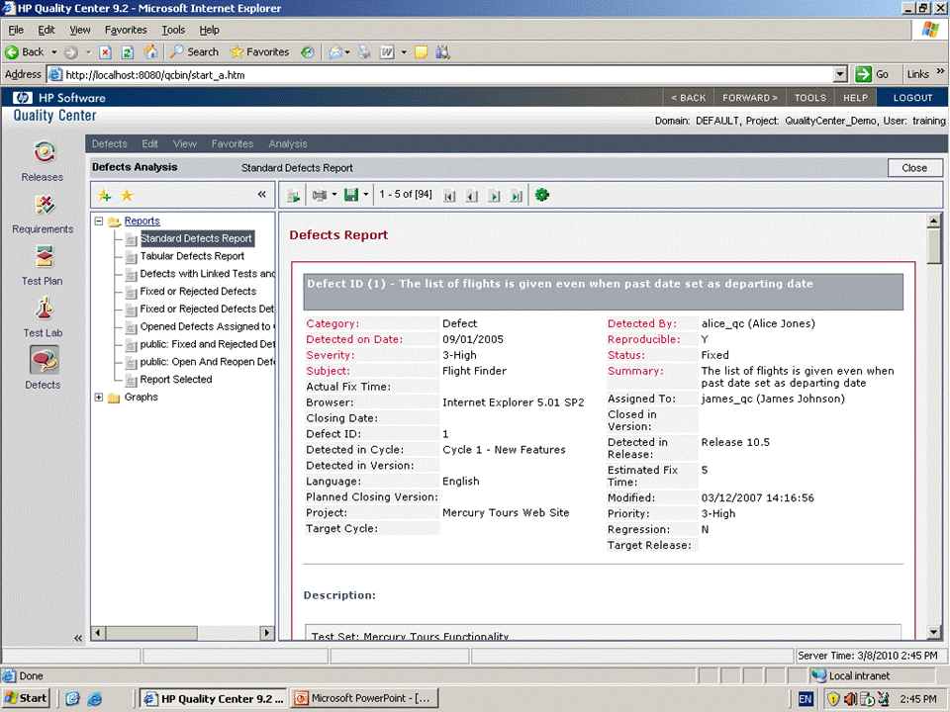The image size is (950, 712).
Task: Open the browser File menu
Action: pyautogui.click(x=16, y=30)
